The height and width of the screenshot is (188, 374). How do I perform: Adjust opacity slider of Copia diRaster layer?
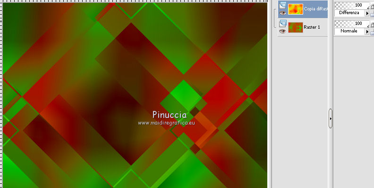click(352, 5)
